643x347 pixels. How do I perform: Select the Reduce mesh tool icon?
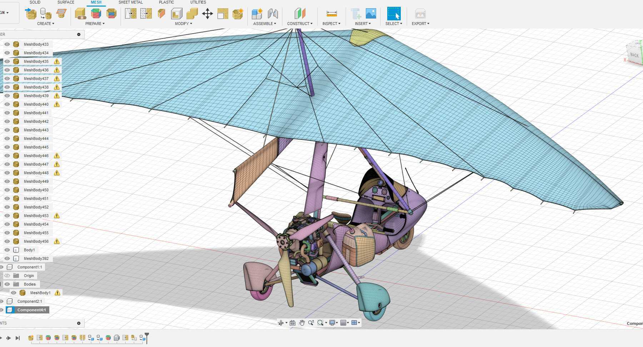[x=146, y=14]
